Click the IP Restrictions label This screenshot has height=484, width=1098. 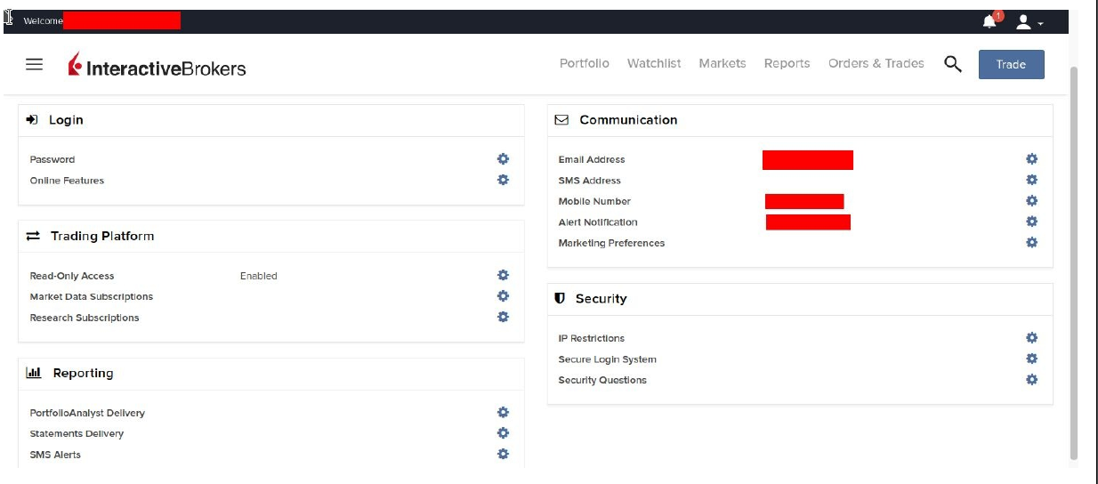pyautogui.click(x=592, y=338)
